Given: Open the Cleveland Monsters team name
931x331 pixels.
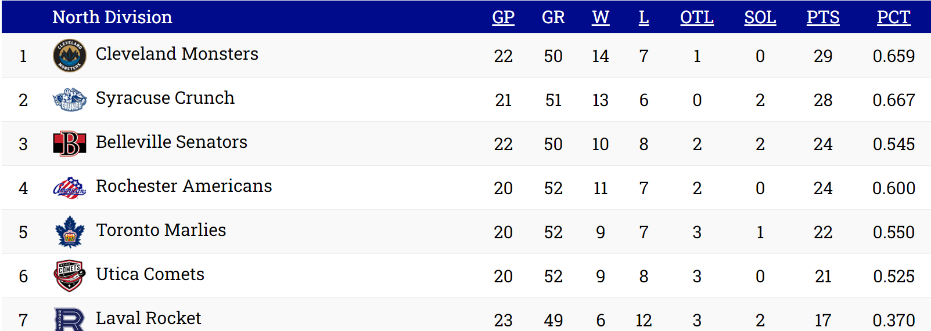Looking at the screenshot, I should (177, 54).
